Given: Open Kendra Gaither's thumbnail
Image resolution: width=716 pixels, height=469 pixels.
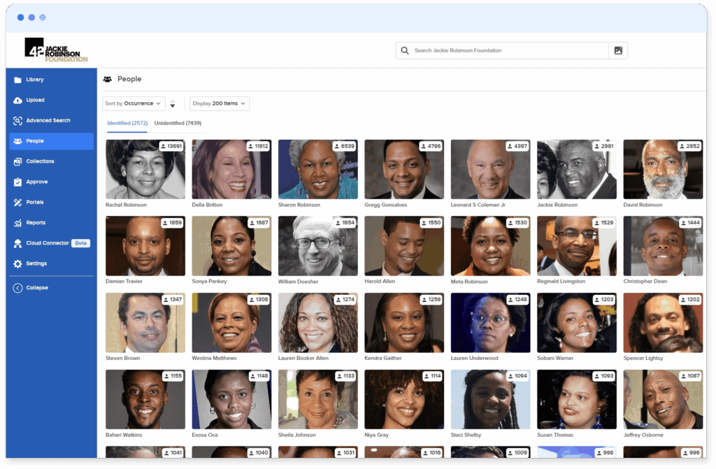Looking at the screenshot, I should click(x=404, y=323).
